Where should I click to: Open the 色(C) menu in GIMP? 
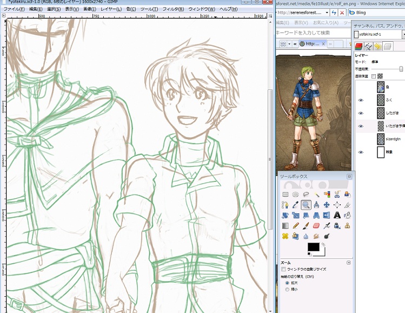pos(131,9)
